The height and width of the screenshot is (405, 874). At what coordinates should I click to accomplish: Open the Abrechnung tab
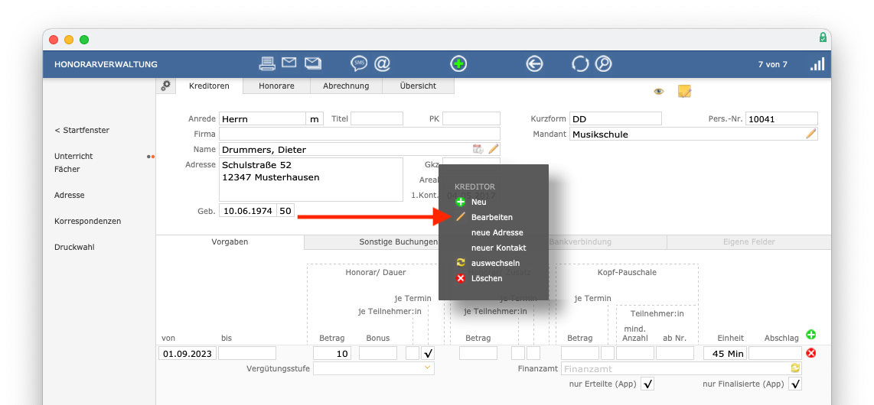[x=346, y=86]
